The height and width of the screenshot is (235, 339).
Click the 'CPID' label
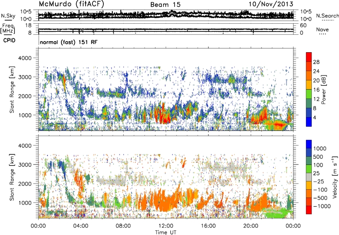click(x=9, y=40)
